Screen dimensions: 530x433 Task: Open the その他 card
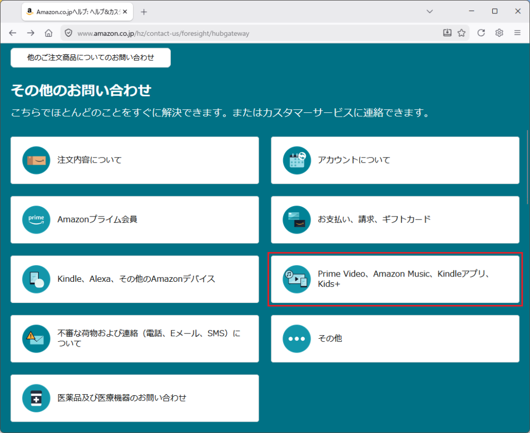395,339
